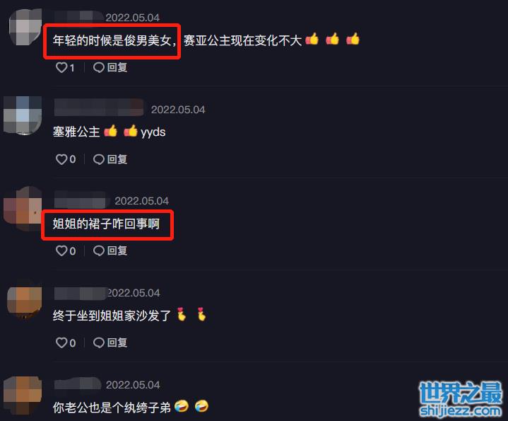Select the comment text 你老公也是个纨绔子弟
This screenshot has height=421, width=508.
click(112, 408)
